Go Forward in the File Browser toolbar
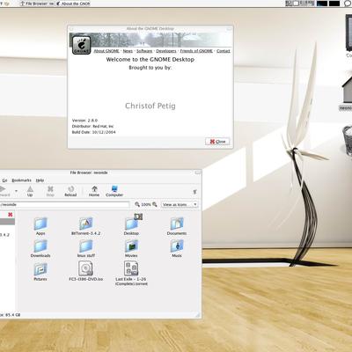This screenshot has height=352, width=352. pyautogui.click(x=4, y=191)
